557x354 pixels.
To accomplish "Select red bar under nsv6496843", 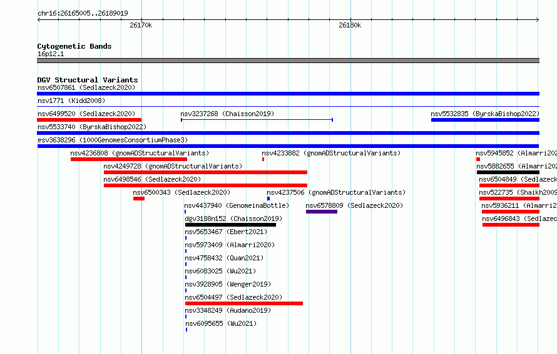I will pyautogui.click(x=511, y=225).
